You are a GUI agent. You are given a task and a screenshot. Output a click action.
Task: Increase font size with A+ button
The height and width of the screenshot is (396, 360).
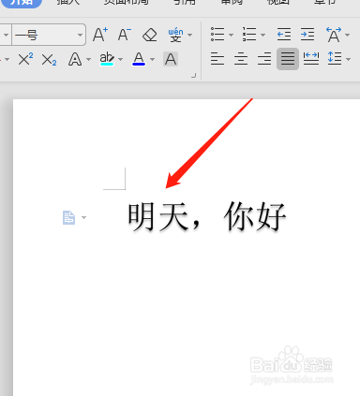[100, 35]
